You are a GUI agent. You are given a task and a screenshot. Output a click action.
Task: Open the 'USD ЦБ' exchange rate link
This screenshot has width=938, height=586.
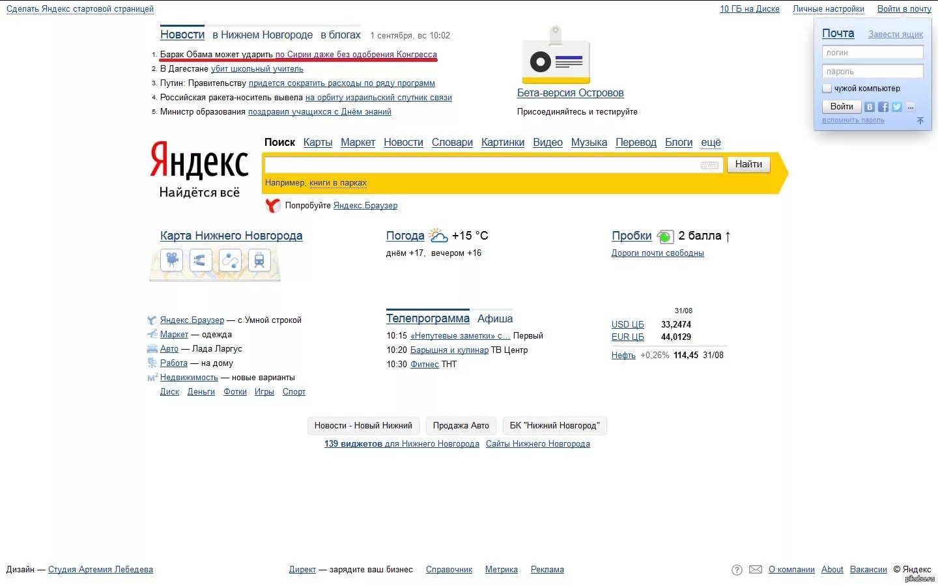(628, 325)
